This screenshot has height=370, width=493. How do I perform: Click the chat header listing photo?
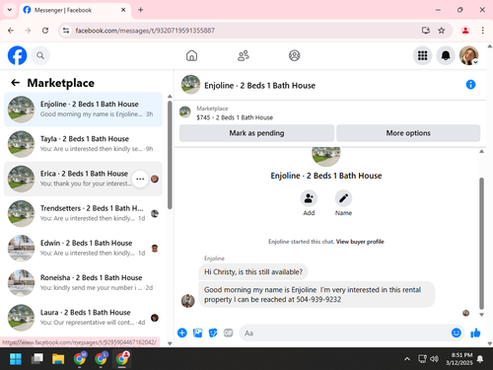[x=190, y=85]
